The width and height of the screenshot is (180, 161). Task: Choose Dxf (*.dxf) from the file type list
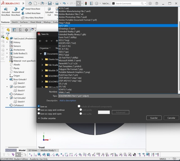[118, 26]
